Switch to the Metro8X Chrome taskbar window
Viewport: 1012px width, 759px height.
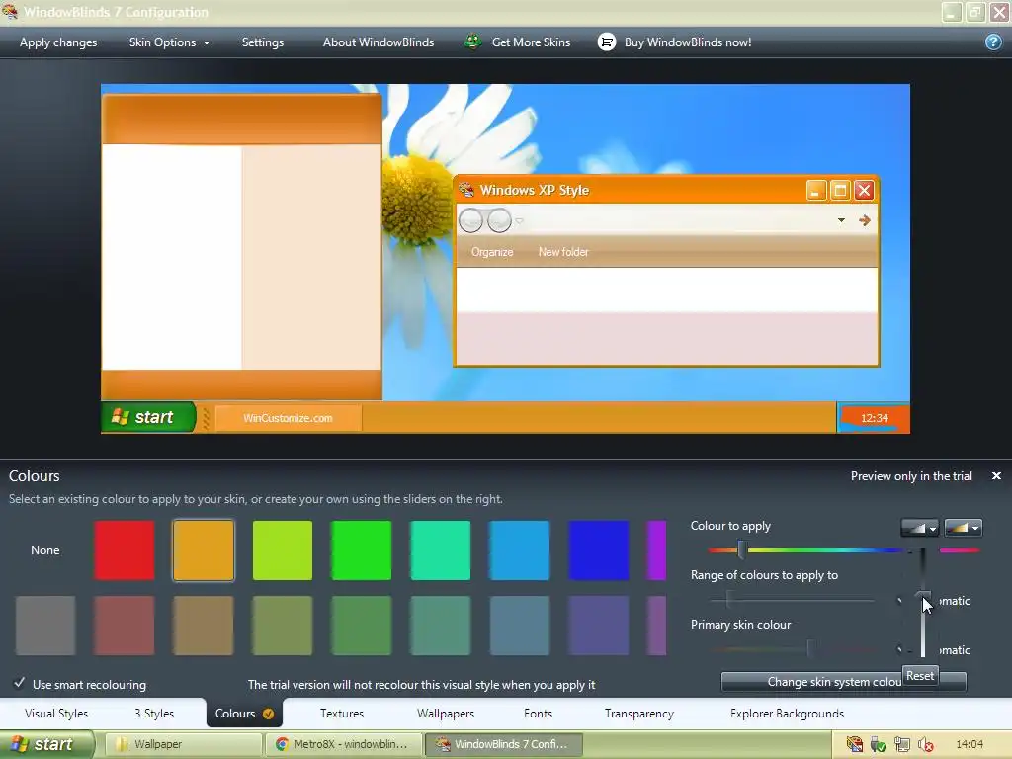pyautogui.click(x=343, y=744)
